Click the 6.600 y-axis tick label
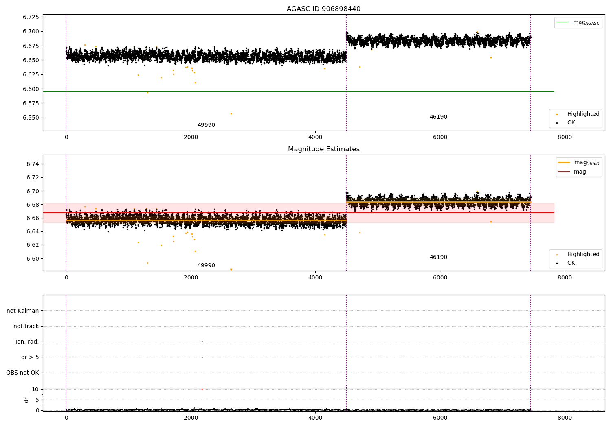The image size is (611, 427). click(31, 89)
